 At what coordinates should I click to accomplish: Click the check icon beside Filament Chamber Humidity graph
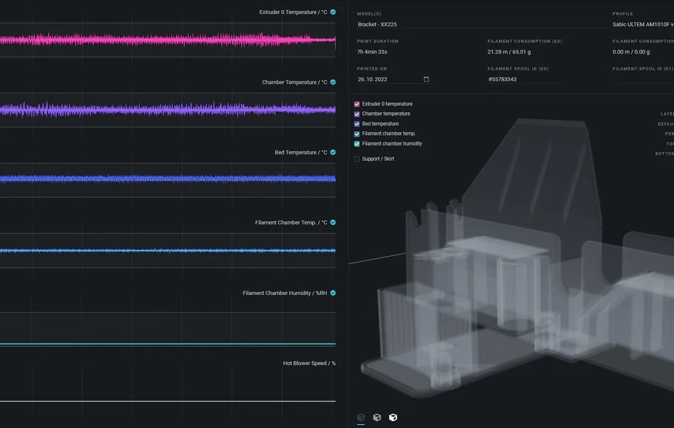pyautogui.click(x=333, y=293)
